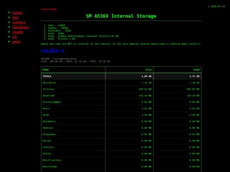Navigate to Hardware link
Viewport: 230px width, 172px height.
point(20,27)
